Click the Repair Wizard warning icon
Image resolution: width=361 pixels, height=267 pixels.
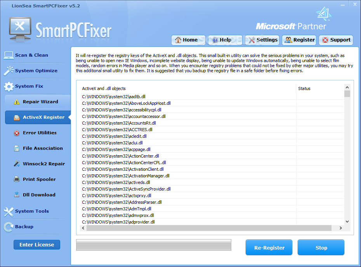click(x=17, y=102)
